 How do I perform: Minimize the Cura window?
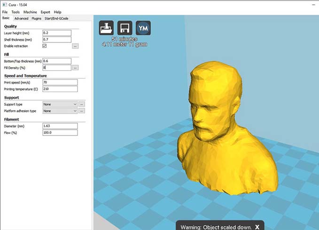pos(313,5)
